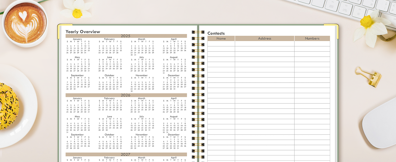Click the "Numbers" column header
The width and height of the screenshot is (396, 162).
tap(312, 39)
